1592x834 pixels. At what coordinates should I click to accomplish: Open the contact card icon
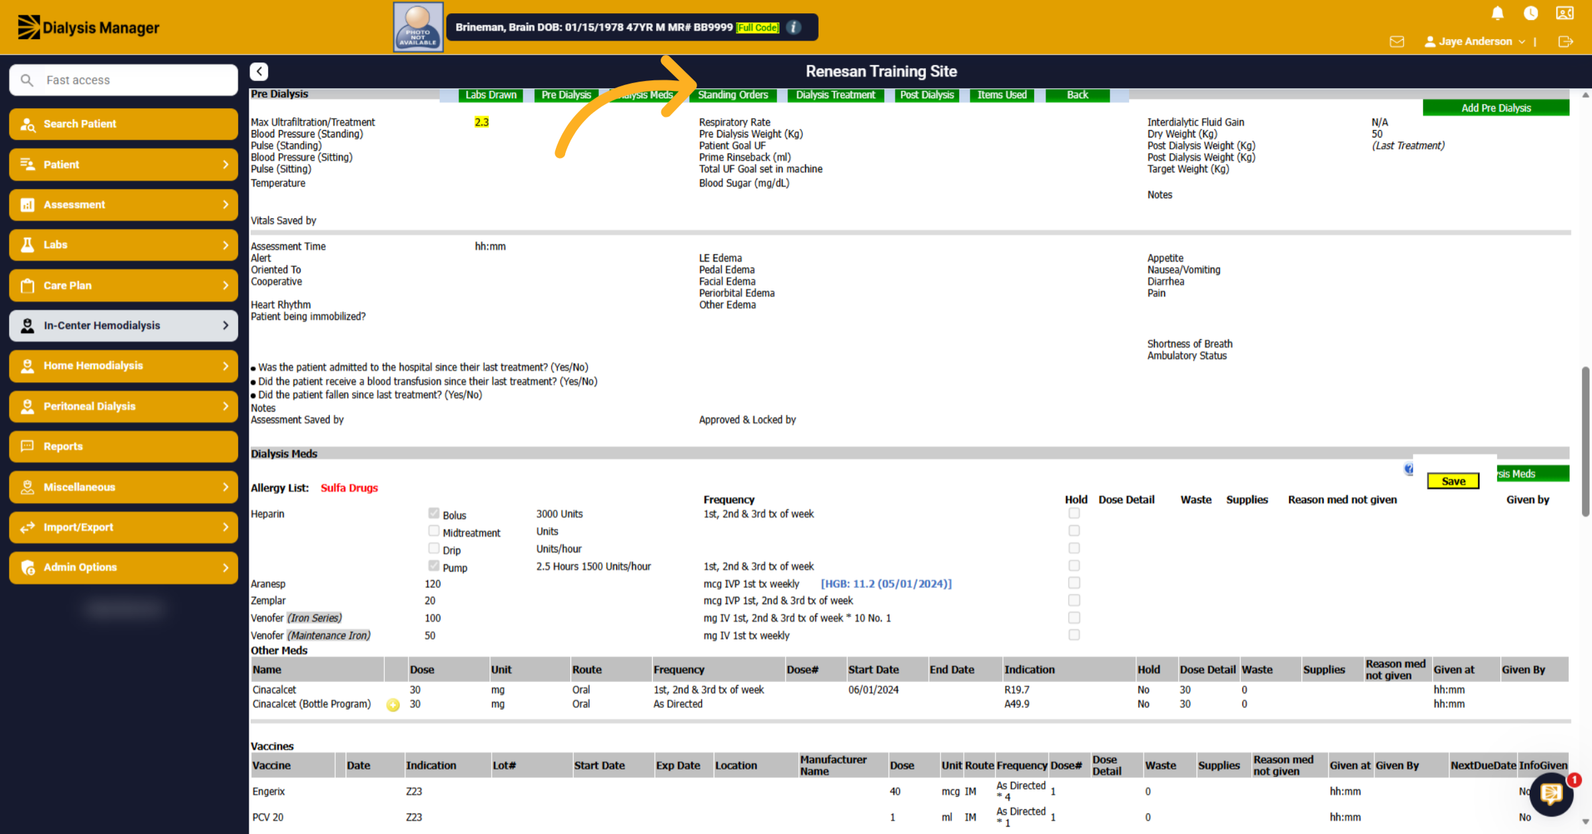(1565, 13)
